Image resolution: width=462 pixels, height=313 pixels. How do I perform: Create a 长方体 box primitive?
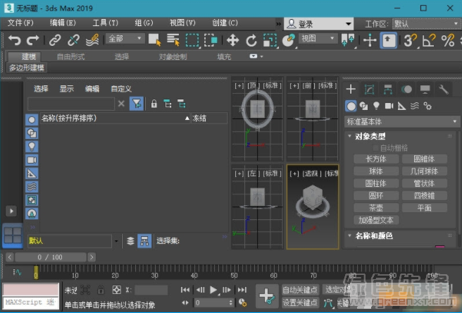(x=376, y=159)
